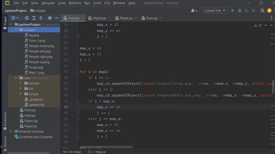Select Scratches and Consoles node
Viewport: 275px width, 154px height.
tap(36, 137)
